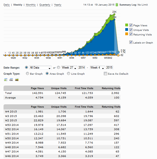
Task: Edit the 2015 end year field
Action: point(109,68)
